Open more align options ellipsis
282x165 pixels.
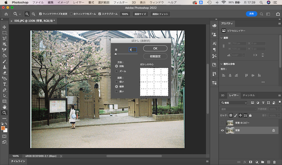(263, 82)
